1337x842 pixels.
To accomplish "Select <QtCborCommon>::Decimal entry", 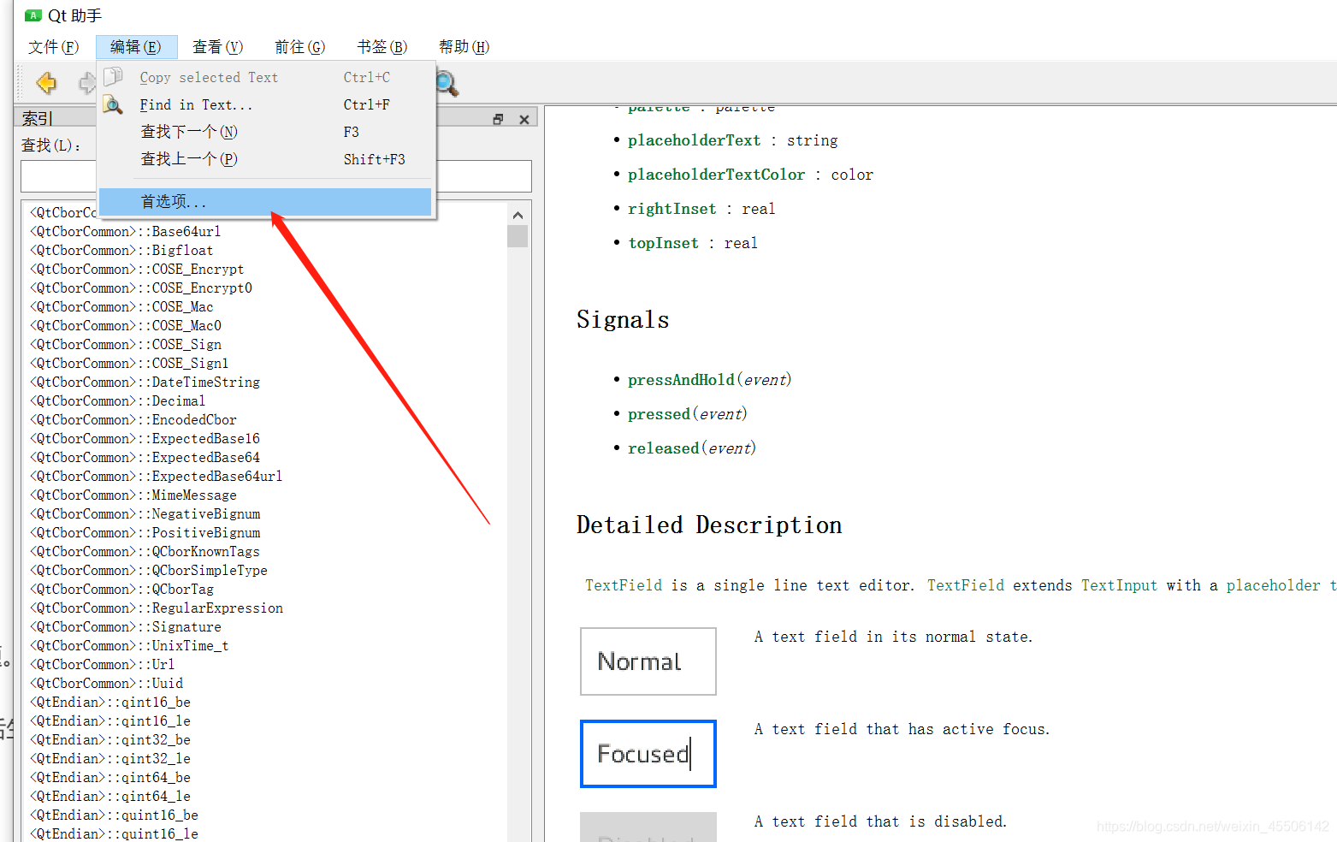I will coord(118,400).
